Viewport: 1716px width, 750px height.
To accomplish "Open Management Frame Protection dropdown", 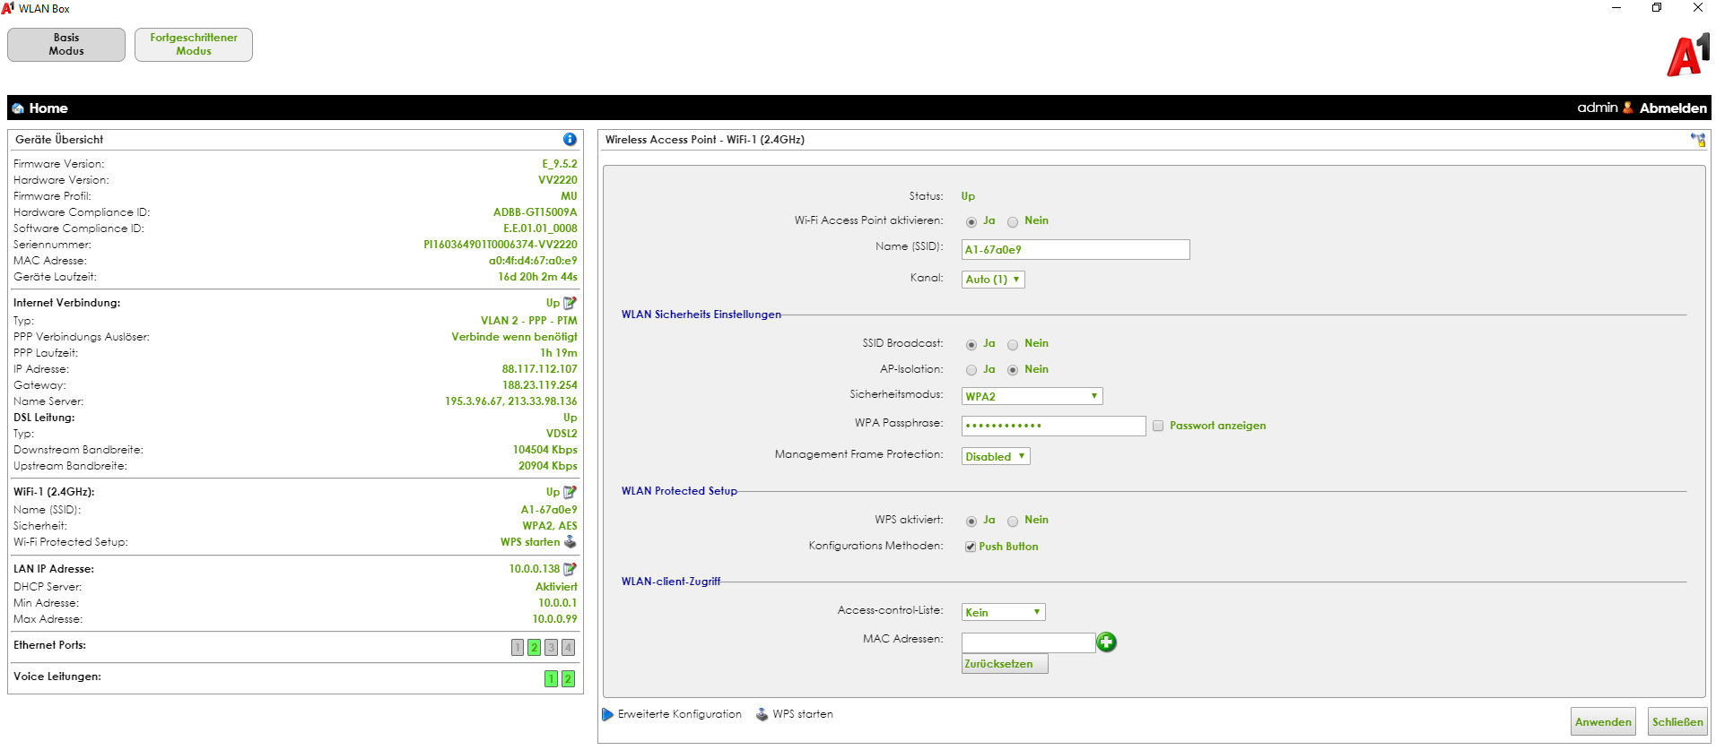I will coord(996,456).
